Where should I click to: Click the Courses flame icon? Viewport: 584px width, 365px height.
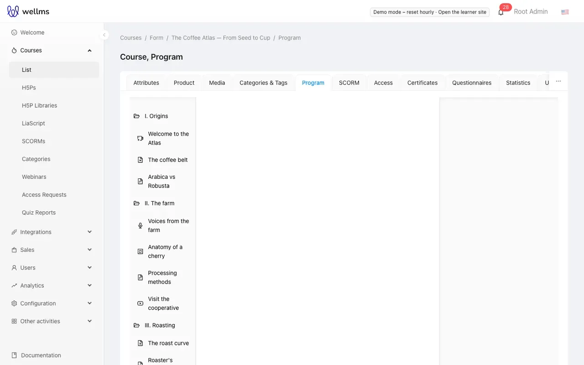tap(14, 50)
